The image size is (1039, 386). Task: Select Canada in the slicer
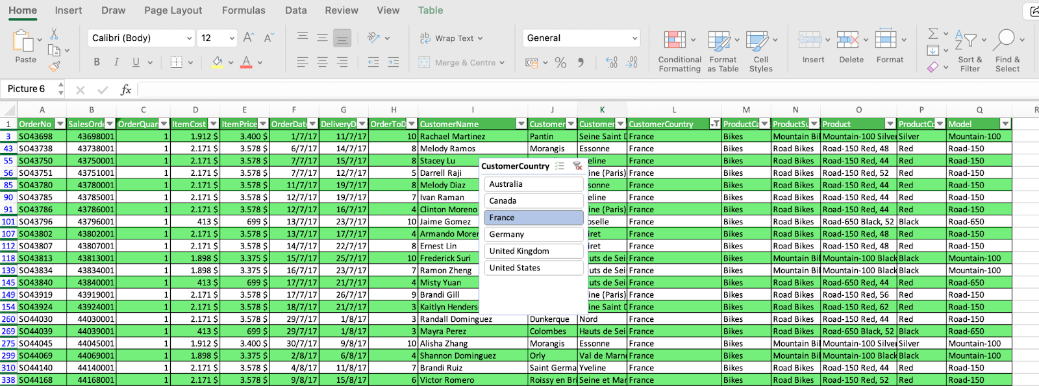[x=534, y=201]
